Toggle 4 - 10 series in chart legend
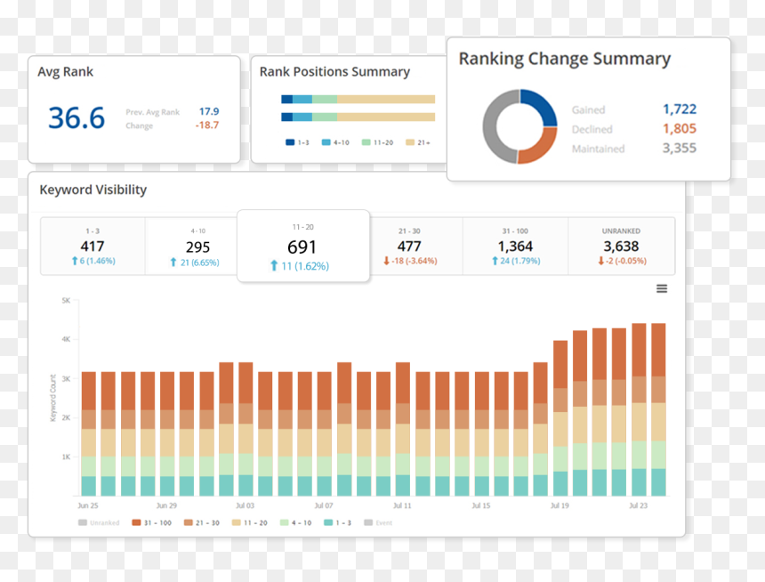The width and height of the screenshot is (765, 582). [295, 522]
